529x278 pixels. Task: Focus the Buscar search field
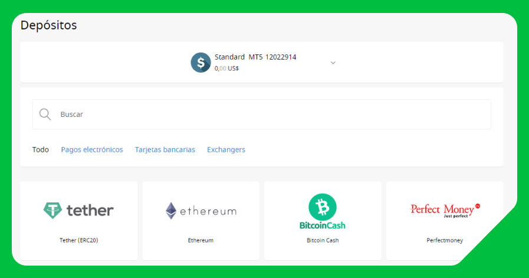click(261, 114)
